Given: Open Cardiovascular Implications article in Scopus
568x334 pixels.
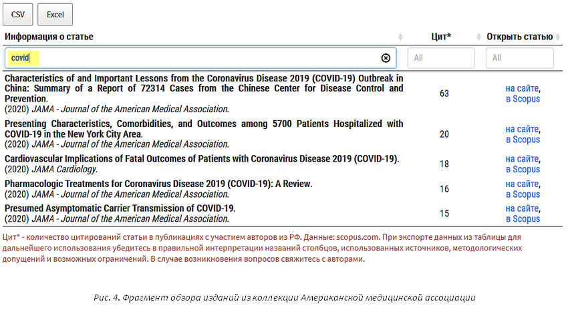Looking at the screenshot, I should [x=523, y=169].
